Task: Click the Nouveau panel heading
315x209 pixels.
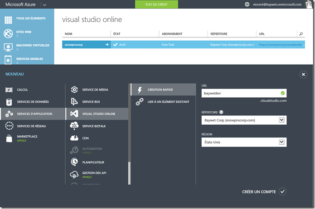Action: click(x=15, y=74)
